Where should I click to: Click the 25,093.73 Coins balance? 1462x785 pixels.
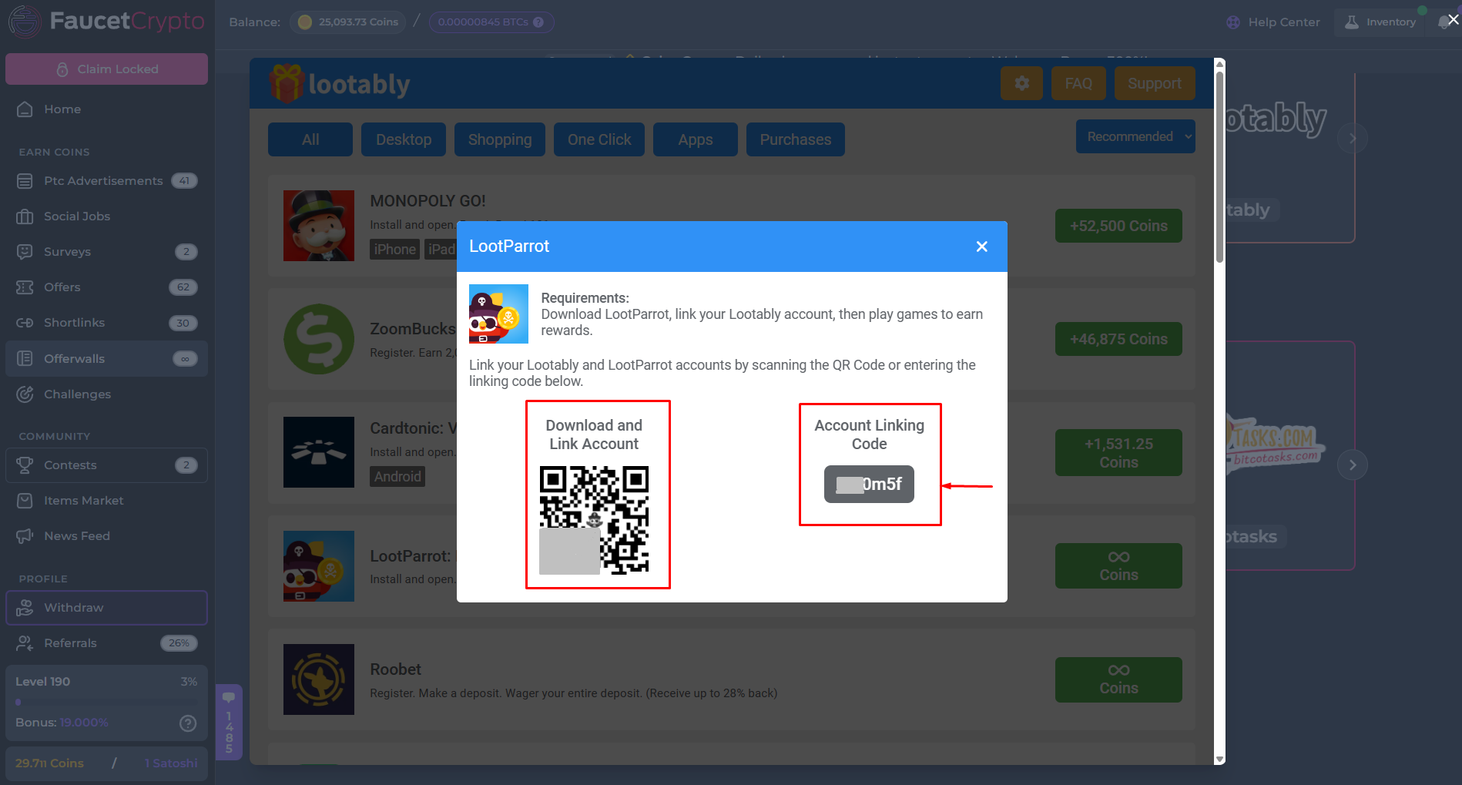click(348, 22)
